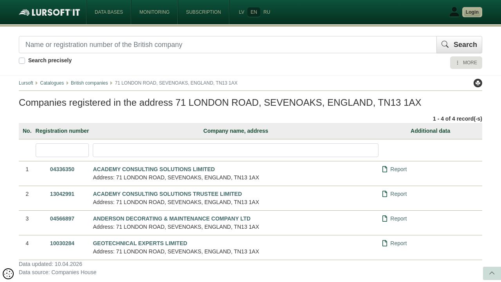
Task: Click registration number 04566897
Action: 62,219
